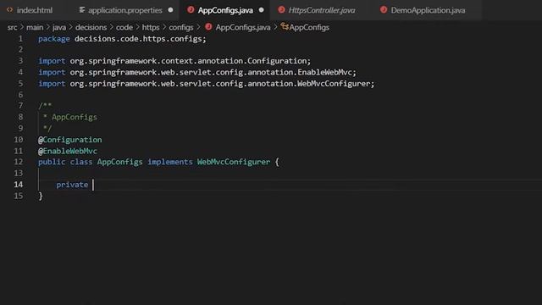The image size is (542, 305).
Task: Click the public keyword on line 12
Action: (x=52, y=162)
